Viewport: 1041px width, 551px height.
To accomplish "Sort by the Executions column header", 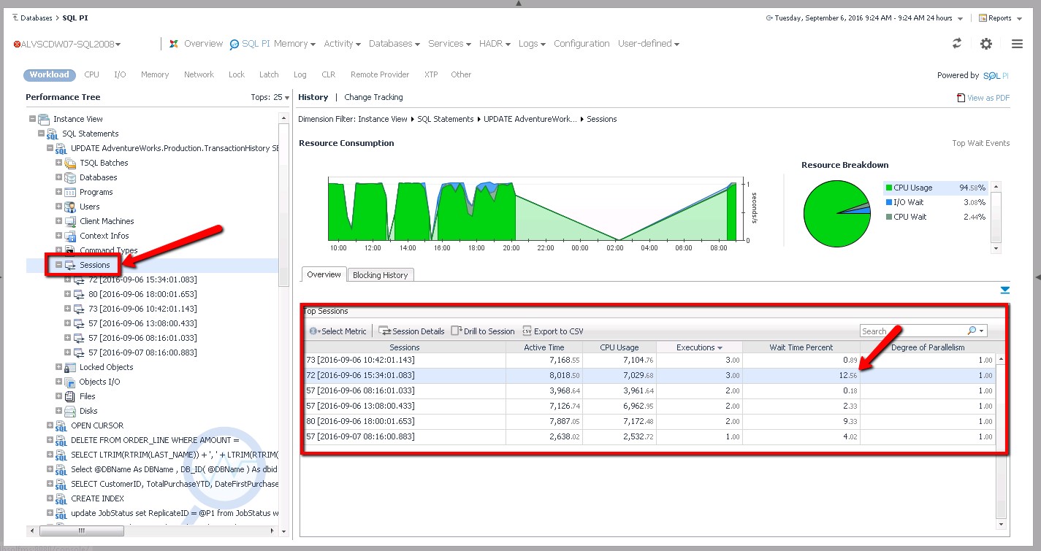I will click(x=699, y=347).
